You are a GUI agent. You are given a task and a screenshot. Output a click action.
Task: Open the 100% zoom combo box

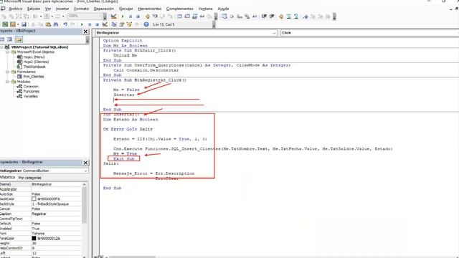(x=100, y=16)
